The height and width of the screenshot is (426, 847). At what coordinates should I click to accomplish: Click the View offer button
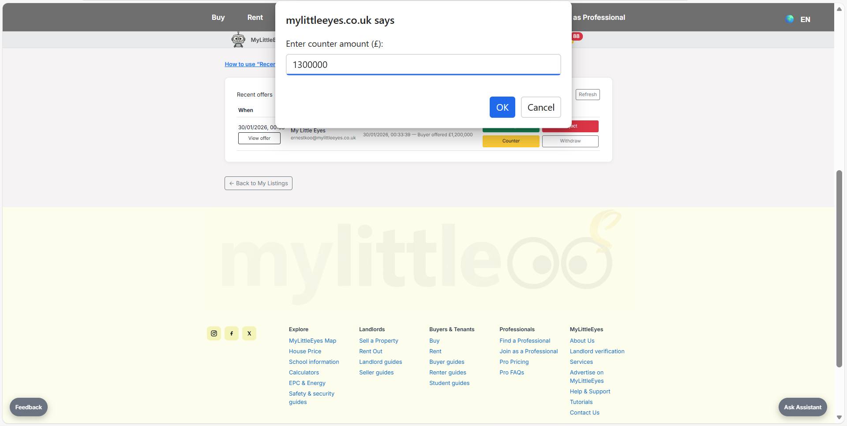259,138
